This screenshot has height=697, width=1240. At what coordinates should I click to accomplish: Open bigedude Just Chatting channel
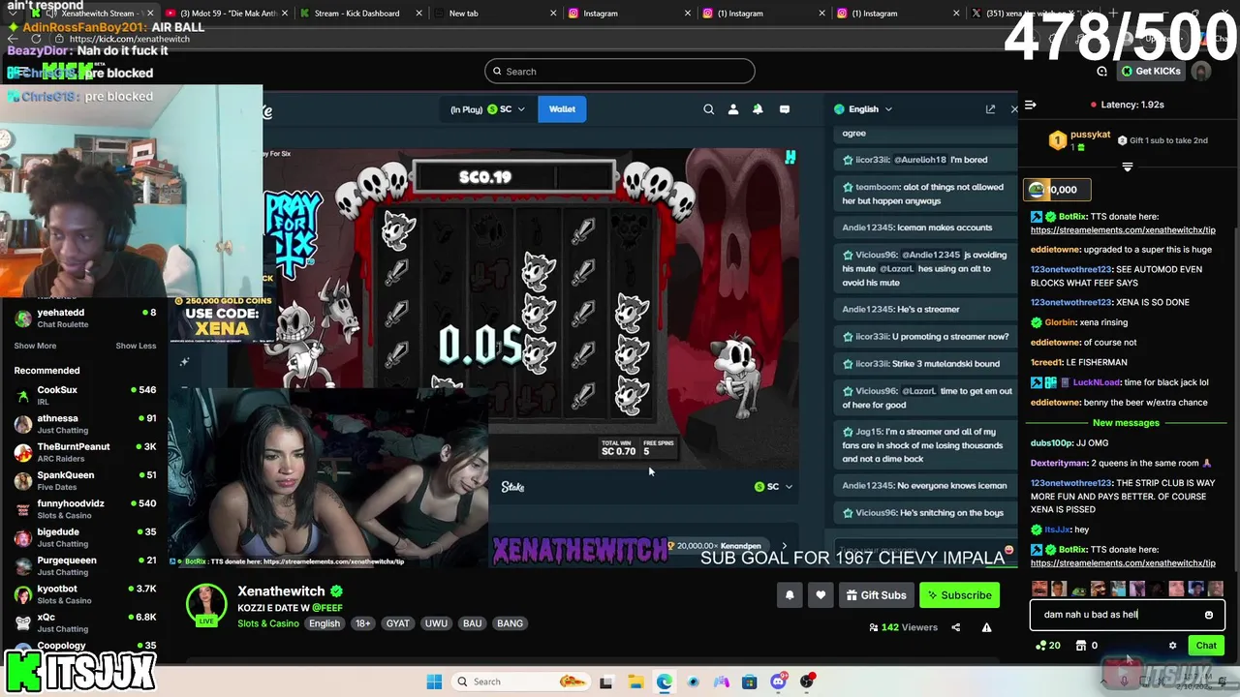83,537
